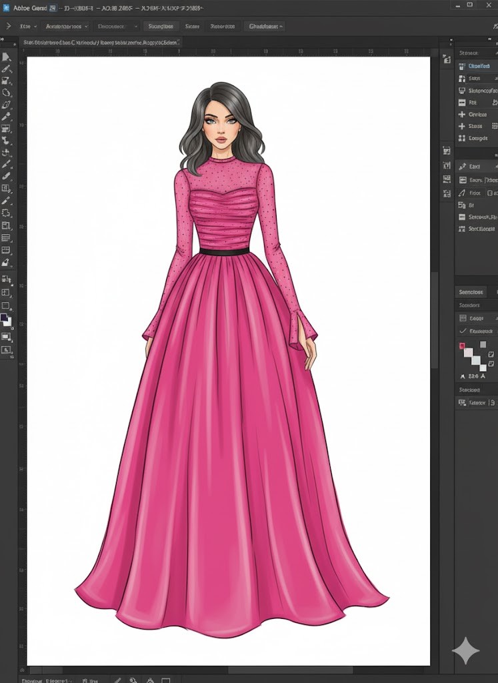The width and height of the screenshot is (498, 683).
Task: Click the monitor icon beside Sistonccp
Action: click(x=462, y=90)
